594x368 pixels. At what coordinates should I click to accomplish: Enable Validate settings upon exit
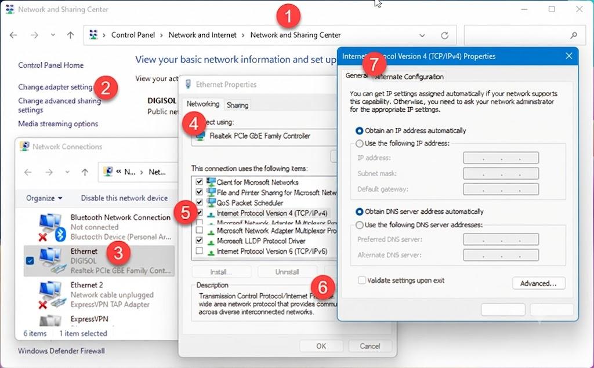tap(362, 280)
